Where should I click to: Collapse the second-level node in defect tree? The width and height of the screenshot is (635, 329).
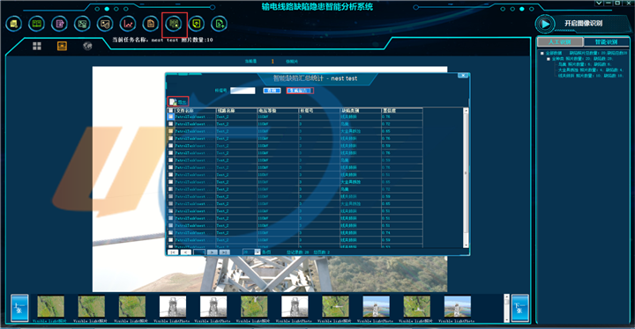(x=549, y=59)
